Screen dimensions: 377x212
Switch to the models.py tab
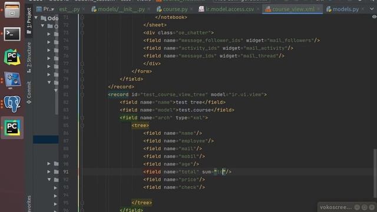(x=346, y=9)
